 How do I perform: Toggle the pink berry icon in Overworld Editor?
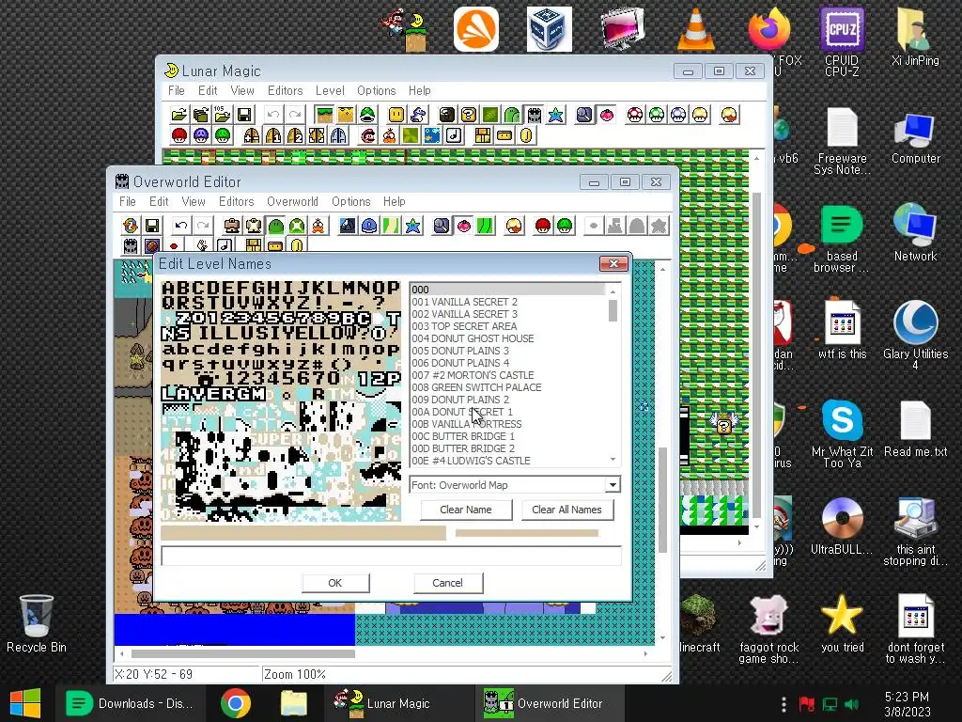[463, 226]
